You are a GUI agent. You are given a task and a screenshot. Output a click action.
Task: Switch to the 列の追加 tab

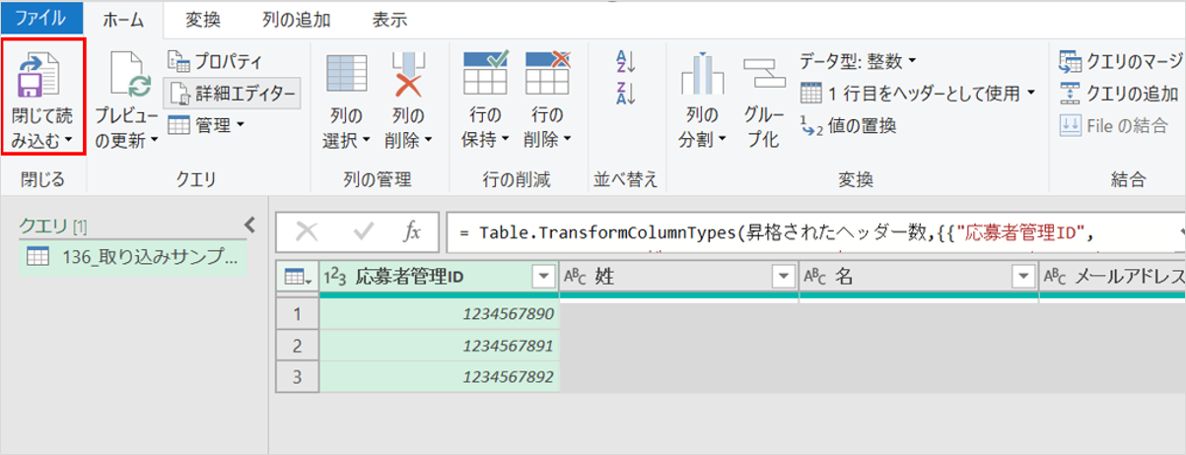tap(297, 19)
